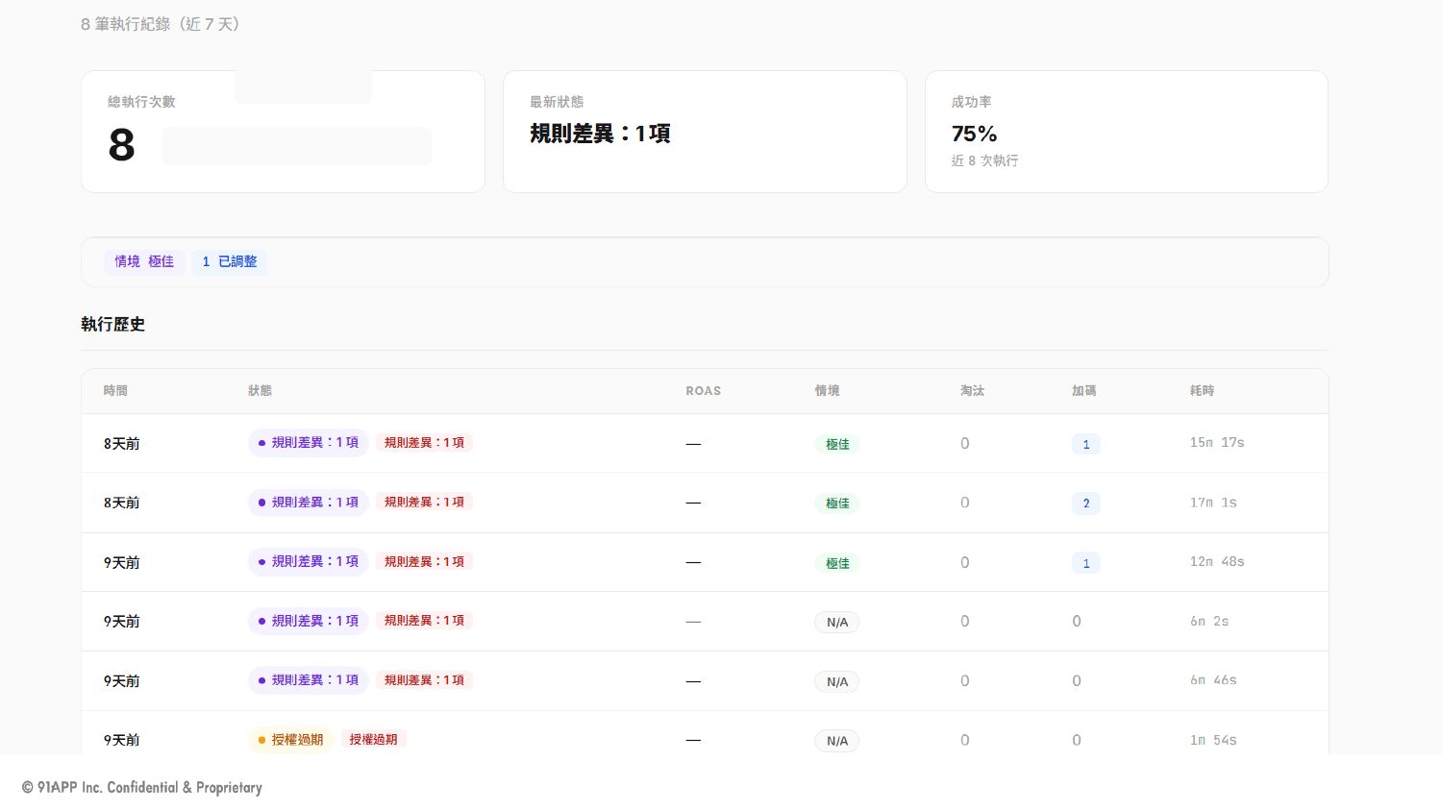
Task: Click purple 規則差異 pill in 6m 2s row
Action: [308, 622]
